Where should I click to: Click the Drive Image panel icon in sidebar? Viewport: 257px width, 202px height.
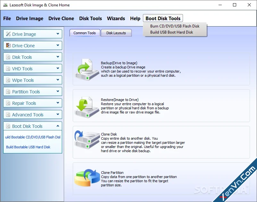(x=8, y=34)
